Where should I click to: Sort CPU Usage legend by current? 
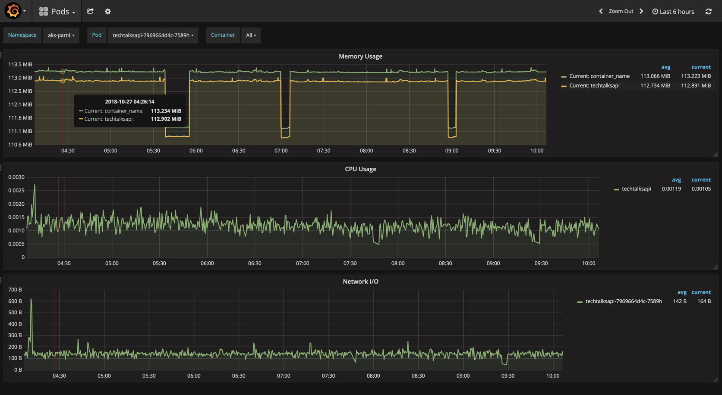point(701,179)
